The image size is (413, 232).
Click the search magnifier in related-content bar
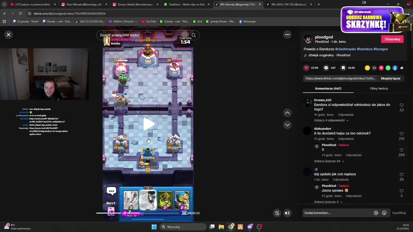click(194, 35)
